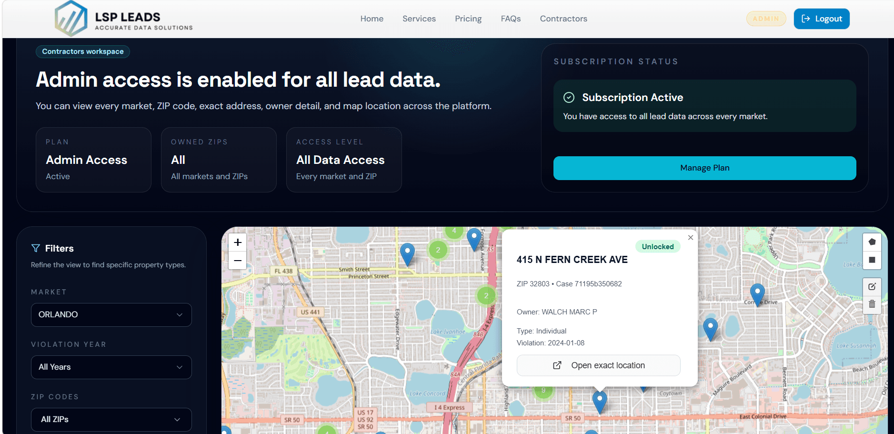894x434 pixels.
Task: Click the blue pin near Smith Street
Action: pyautogui.click(x=407, y=253)
